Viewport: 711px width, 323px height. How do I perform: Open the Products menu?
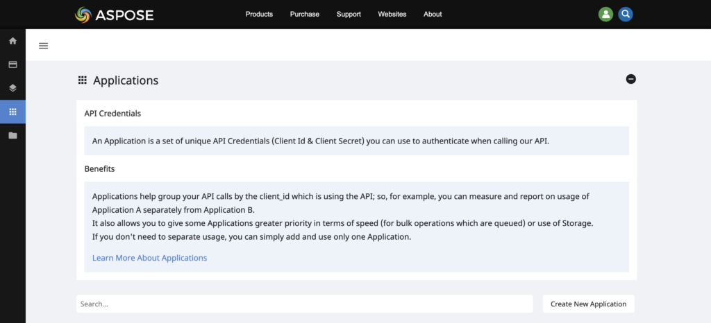(259, 14)
